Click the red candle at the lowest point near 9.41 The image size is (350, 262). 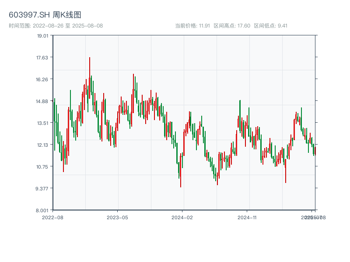181,170
